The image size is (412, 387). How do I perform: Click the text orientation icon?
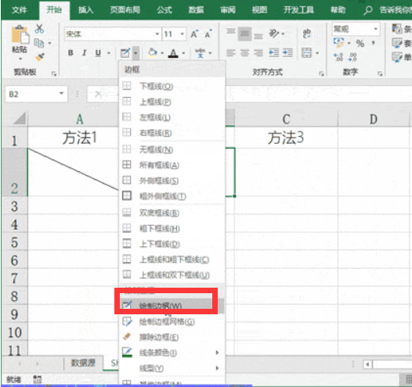pos(274,34)
